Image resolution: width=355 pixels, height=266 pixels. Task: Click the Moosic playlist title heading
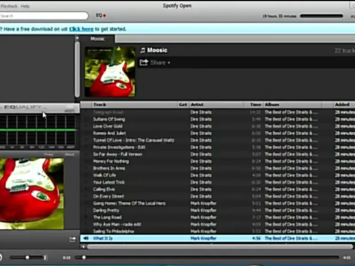click(x=157, y=50)
